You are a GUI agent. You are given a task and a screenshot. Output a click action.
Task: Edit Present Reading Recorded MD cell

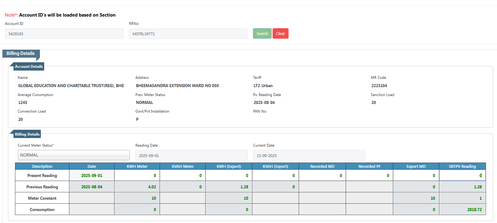pos(322,175)
